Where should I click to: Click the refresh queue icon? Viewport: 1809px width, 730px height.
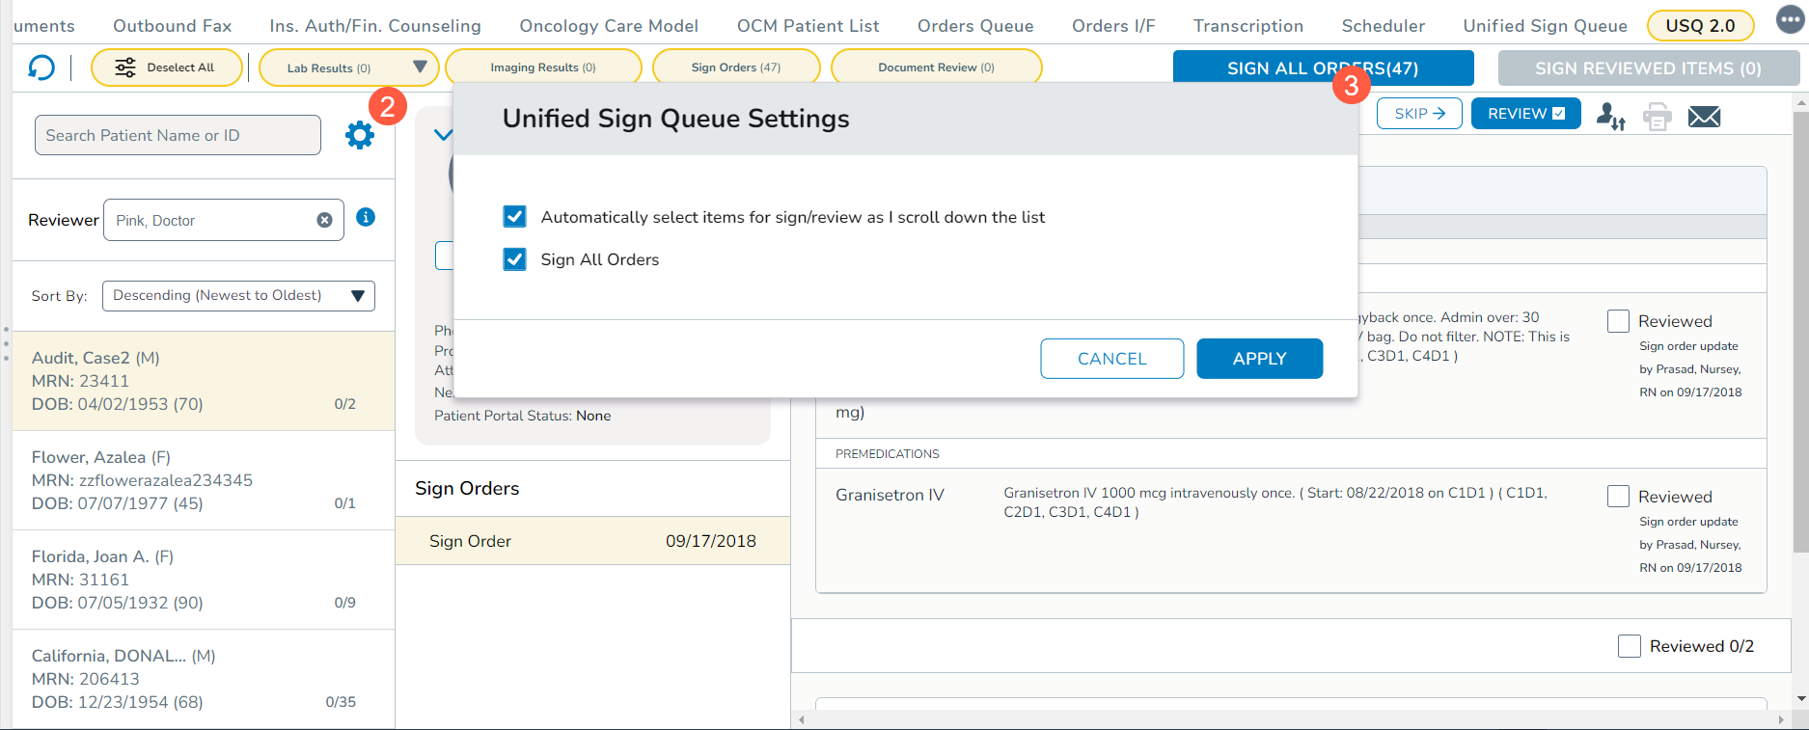pos(41,68)
